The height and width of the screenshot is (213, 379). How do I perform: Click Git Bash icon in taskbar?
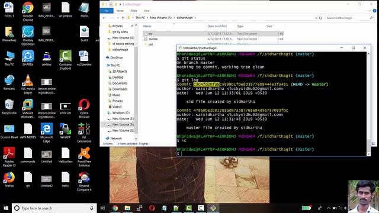pyautogui.click(x=213, y=208)
